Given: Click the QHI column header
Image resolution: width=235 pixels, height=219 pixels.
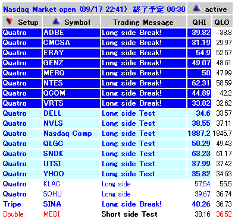Looking at the screenshot, I should 199,21.
